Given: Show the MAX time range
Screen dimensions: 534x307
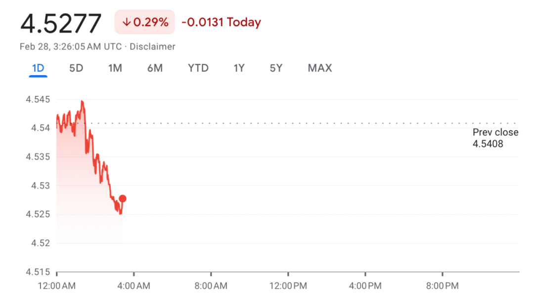Looking at the screenshot, I should coord(320,68).
